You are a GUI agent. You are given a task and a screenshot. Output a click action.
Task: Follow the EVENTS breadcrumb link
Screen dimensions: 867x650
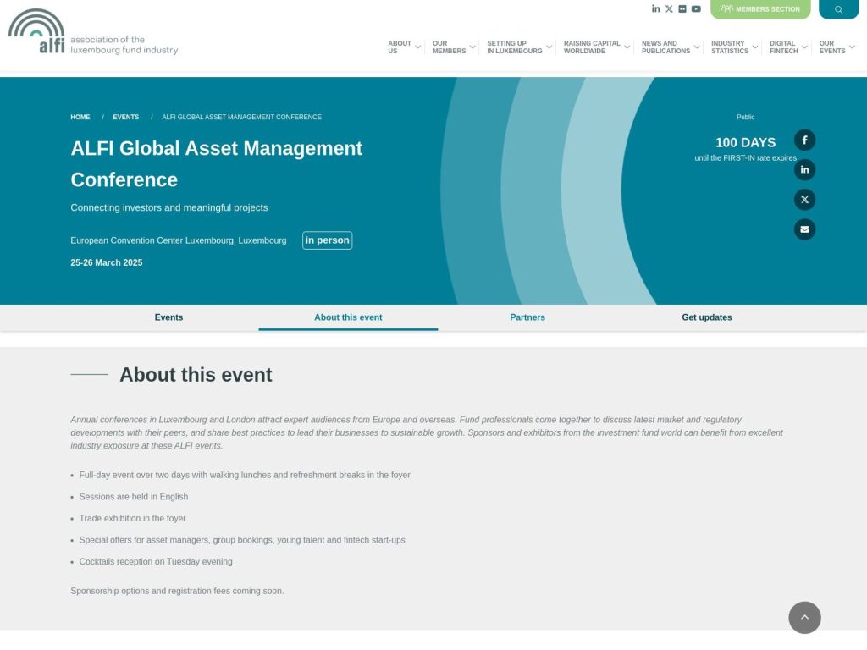(x=125, y=117)
